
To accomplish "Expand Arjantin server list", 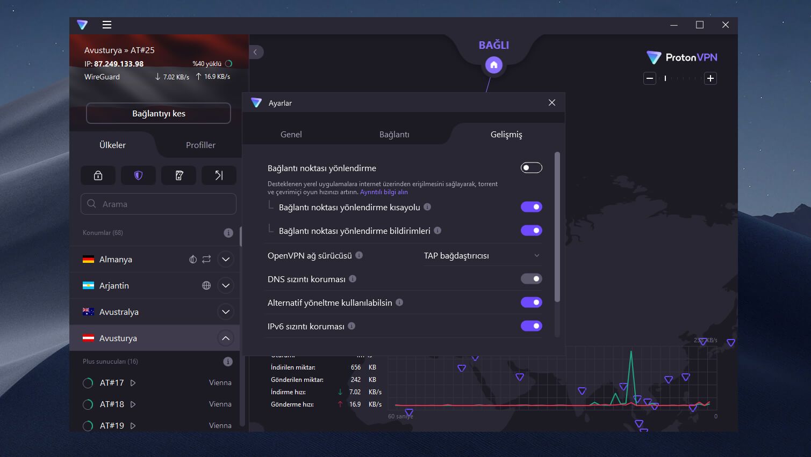I will 226,285.
